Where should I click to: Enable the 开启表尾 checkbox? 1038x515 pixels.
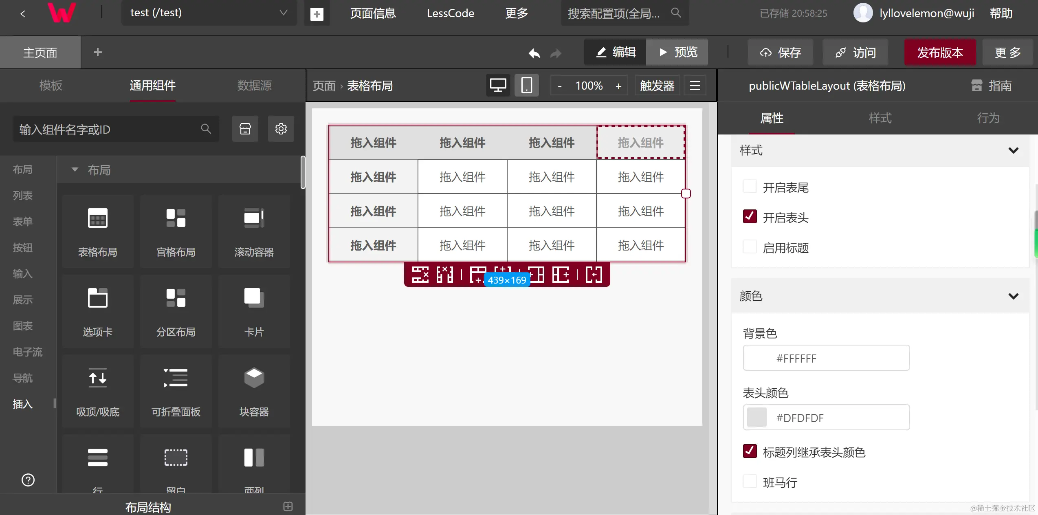pyautogui.click(x=750, y=187)
